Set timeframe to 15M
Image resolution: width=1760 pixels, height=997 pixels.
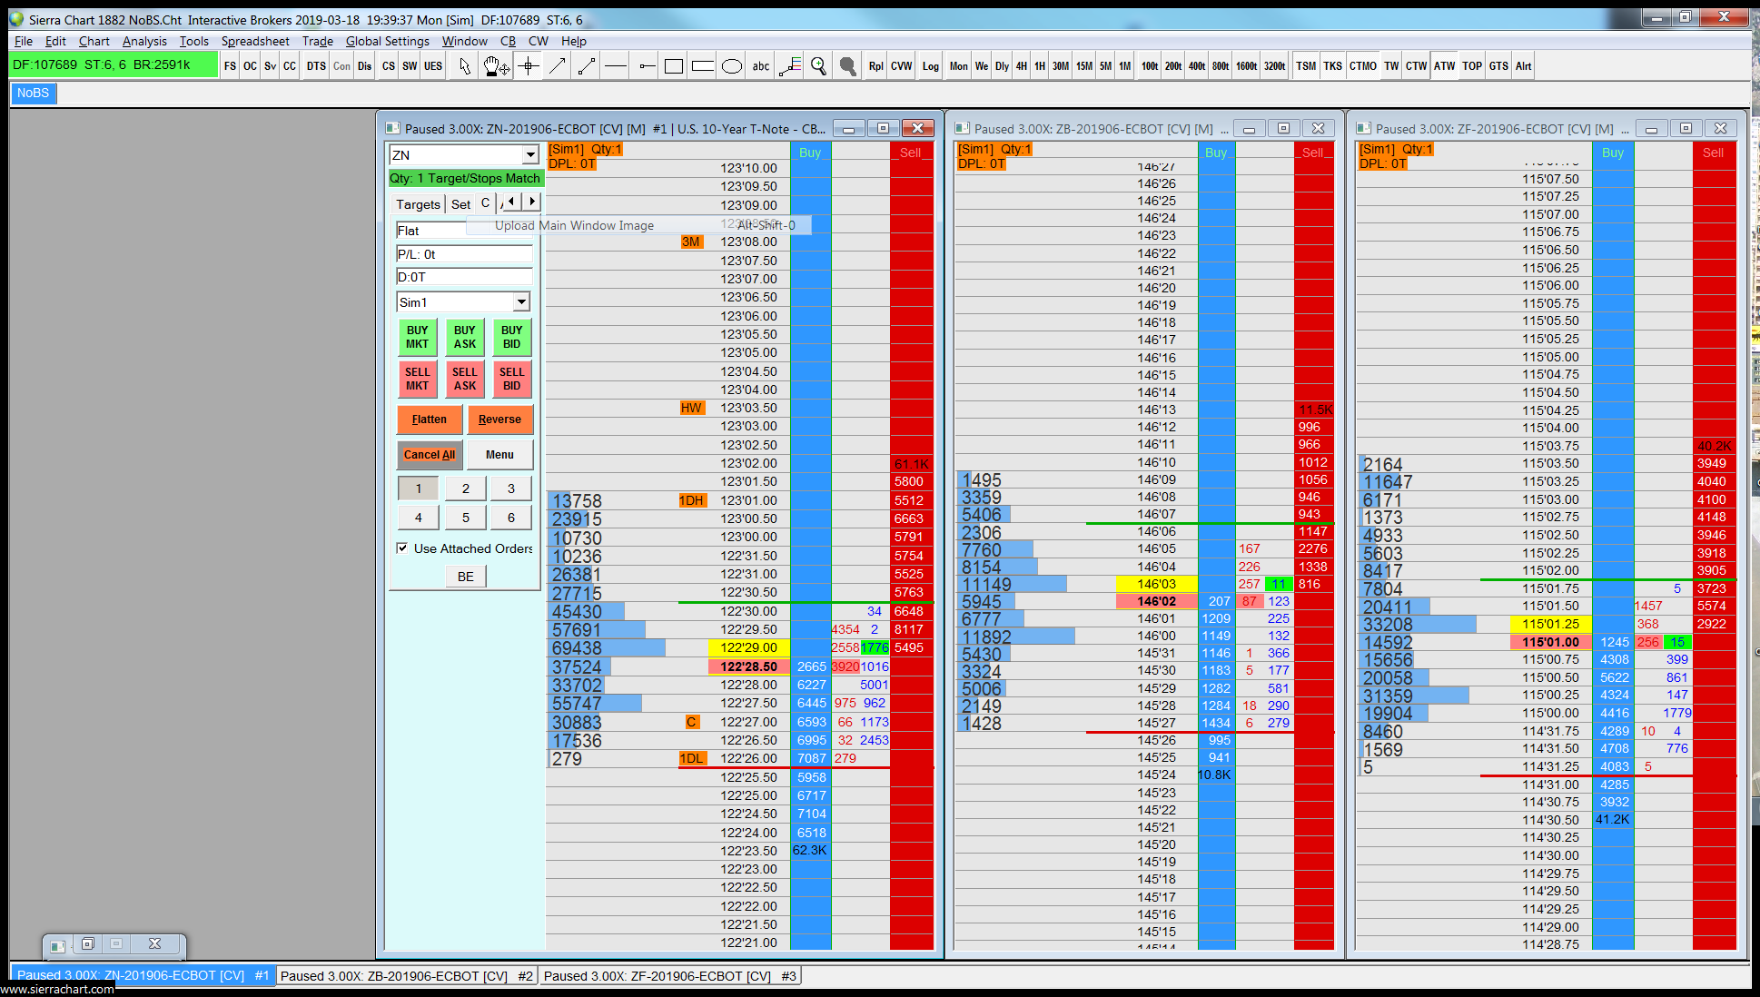point(1084,66)
